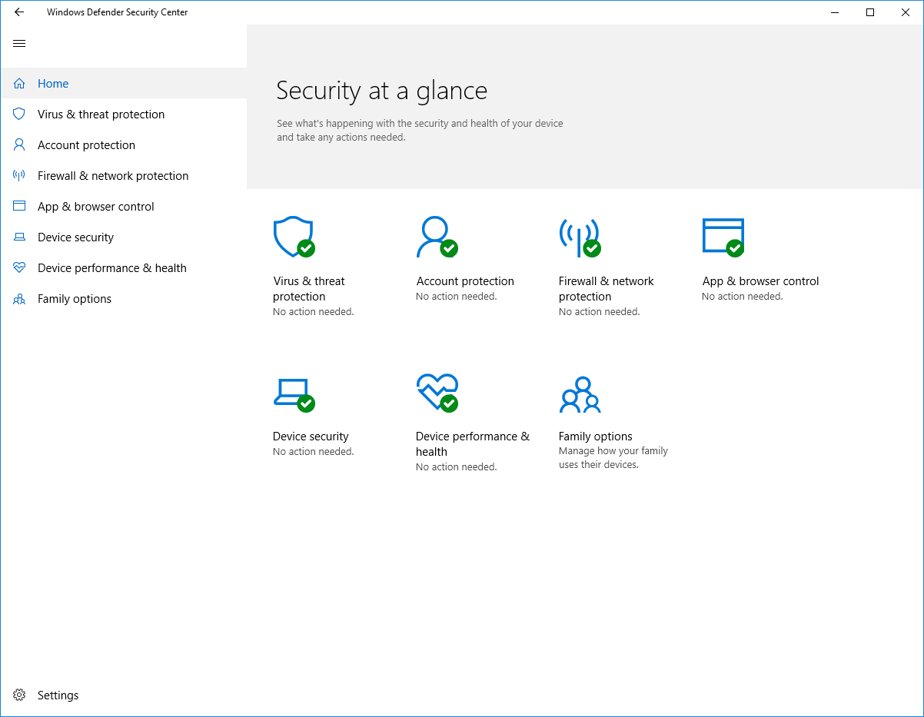Select Device security in the sidebar
924x717 pixels.
click(75, 237)
